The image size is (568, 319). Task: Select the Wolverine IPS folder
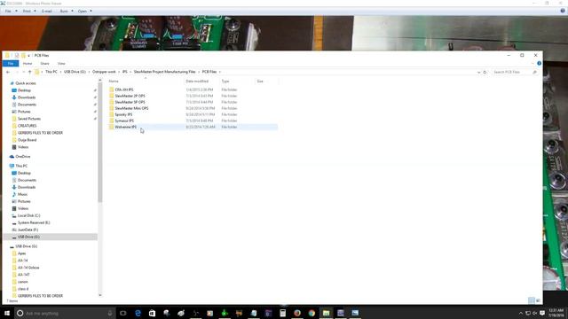tap(126, 127)
